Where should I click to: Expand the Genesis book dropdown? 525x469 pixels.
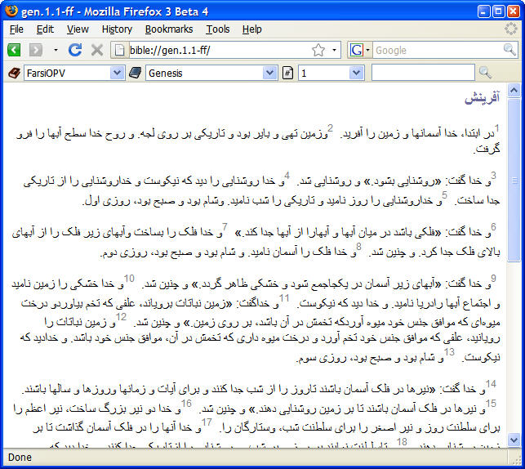click(x=270, y=73)
